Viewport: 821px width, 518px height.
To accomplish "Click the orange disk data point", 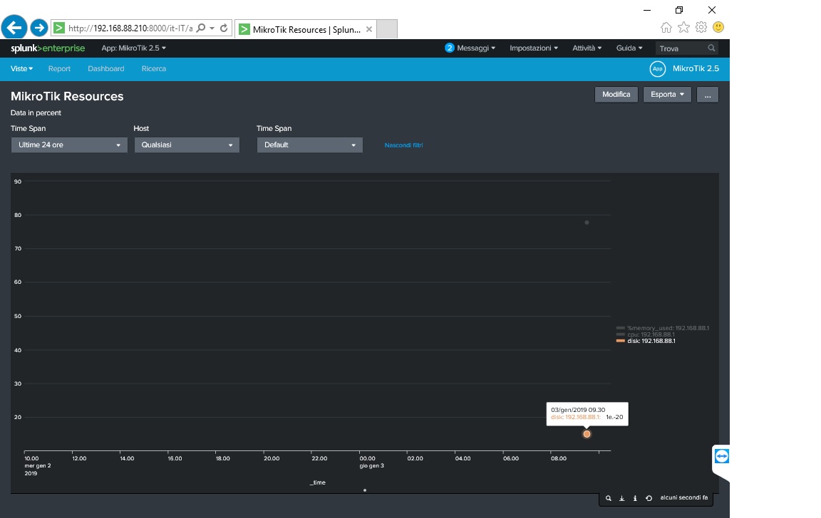I will (587, 434).
